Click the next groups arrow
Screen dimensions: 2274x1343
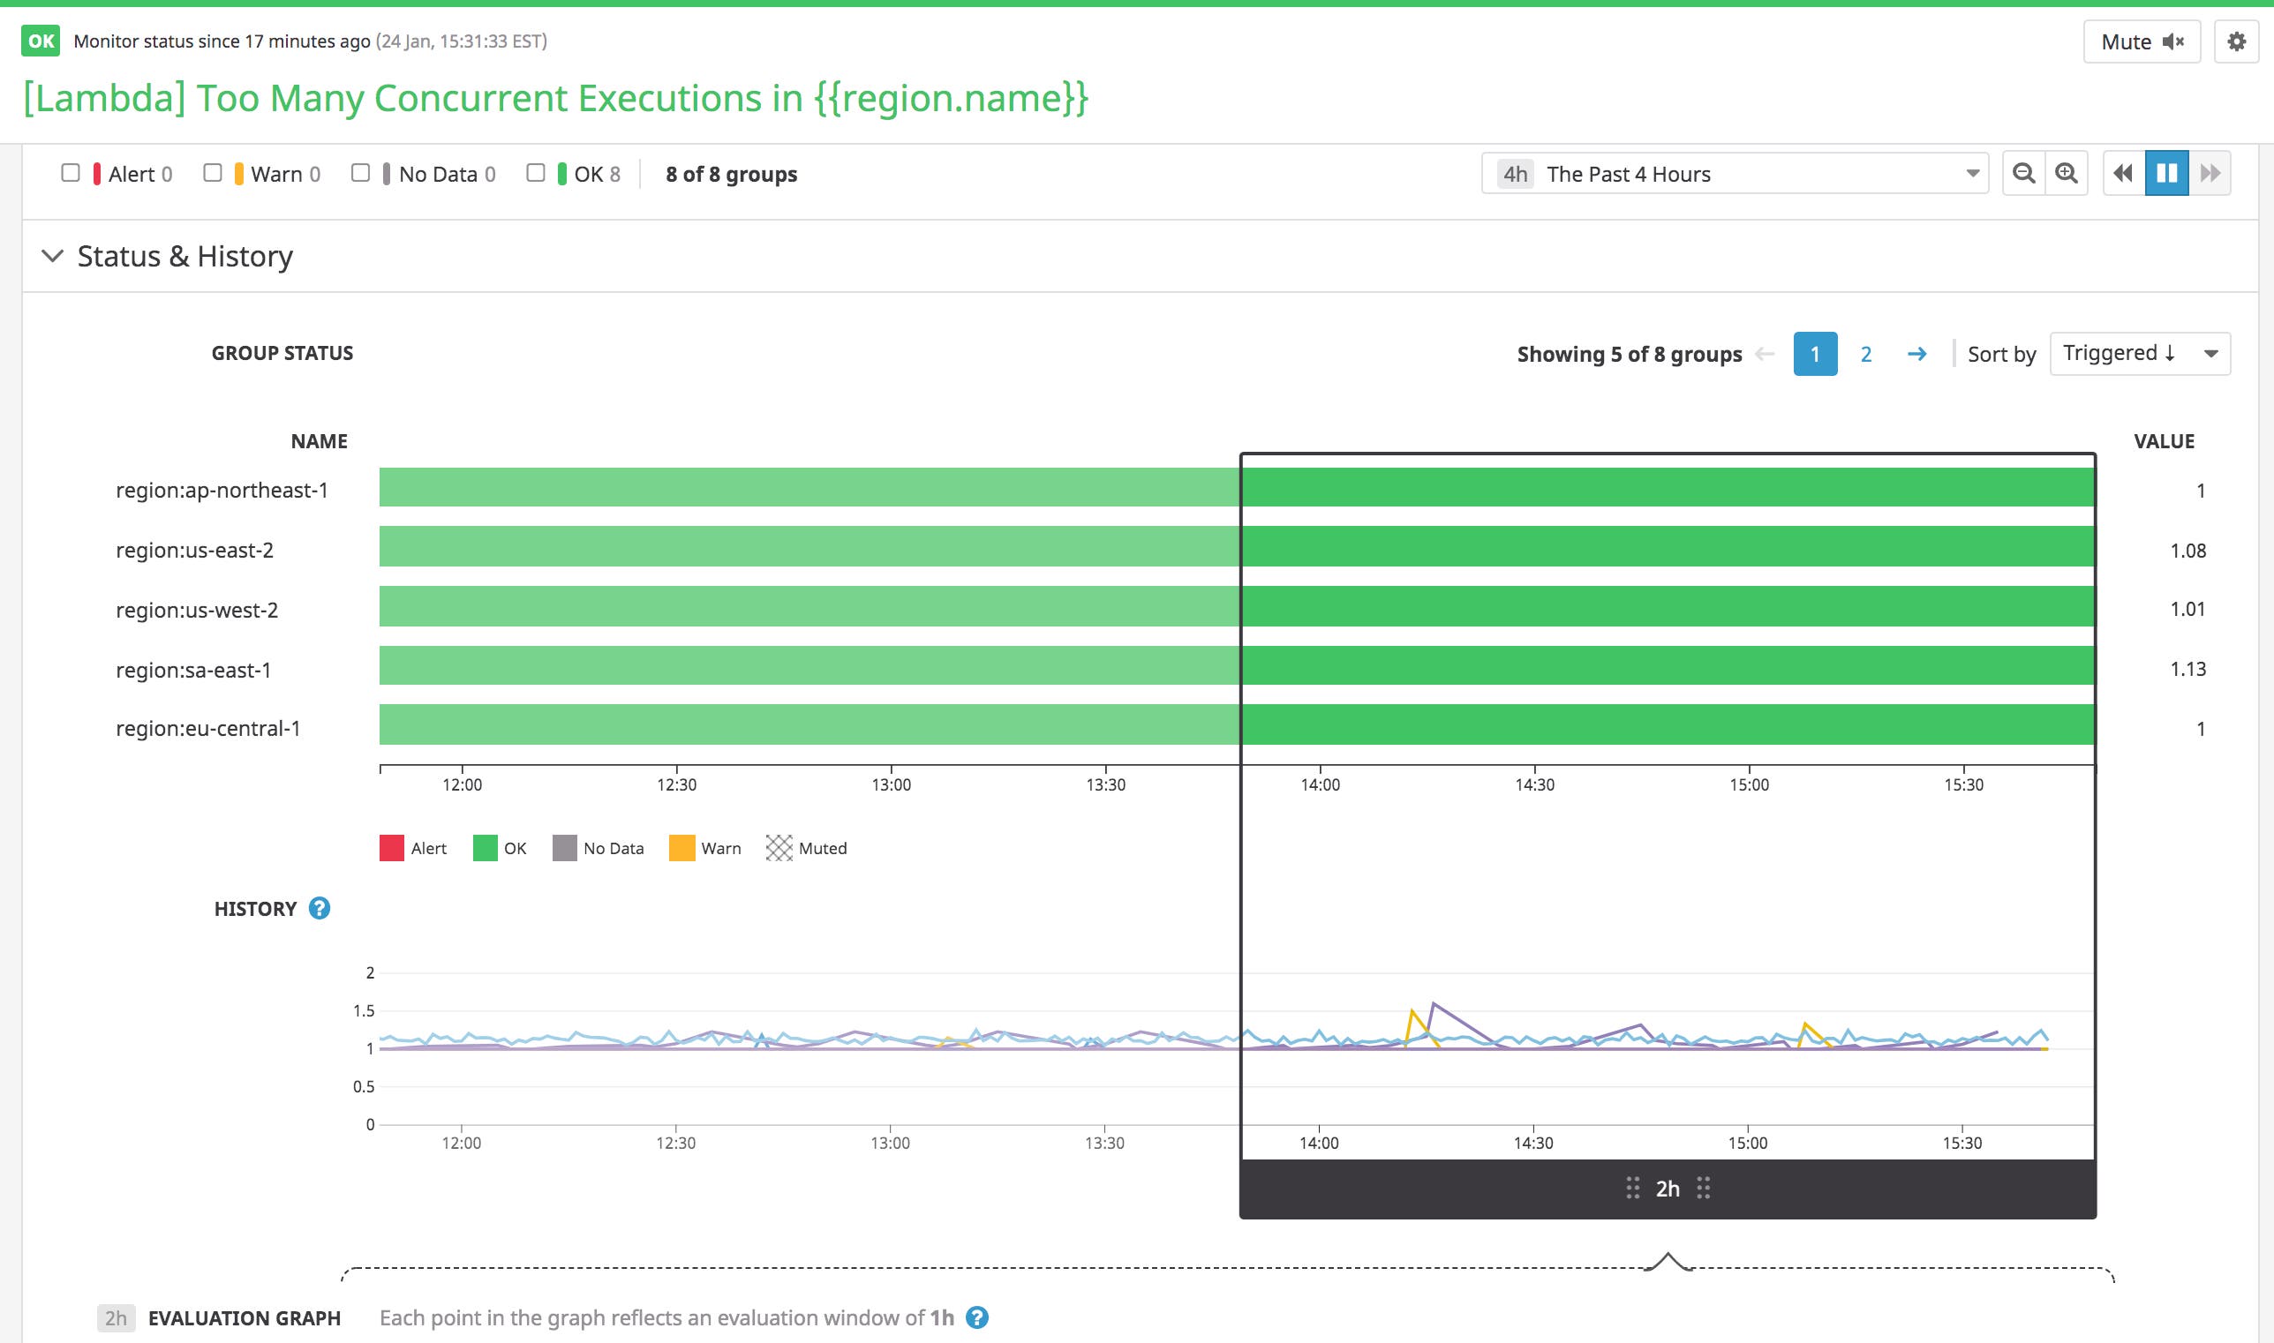click(x=1918, y=354)
